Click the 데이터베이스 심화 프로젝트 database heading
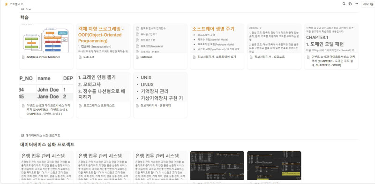This screenshot has height=184, width=375. [47, 145]
